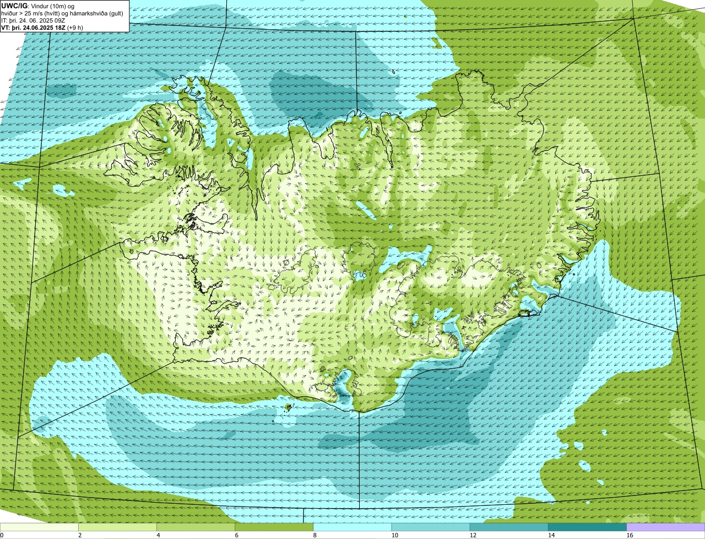Click the '0' label on the color scale

coord(2,535)
